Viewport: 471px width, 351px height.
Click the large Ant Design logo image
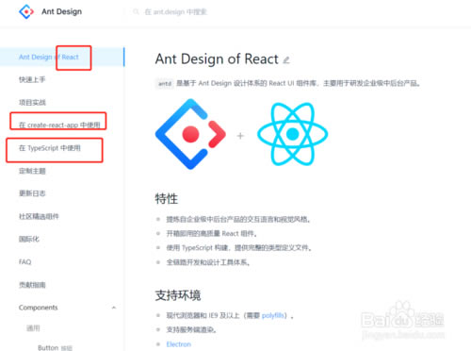[190, 134]
